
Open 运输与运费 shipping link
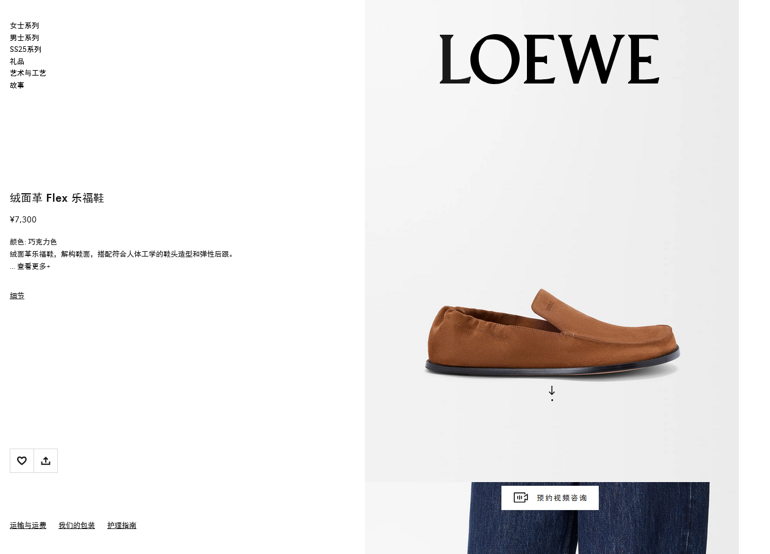coord(28,525)
